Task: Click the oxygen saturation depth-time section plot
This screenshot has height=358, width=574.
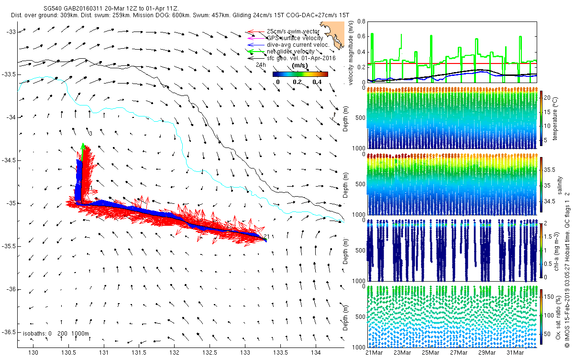Action: click(452, 316)
